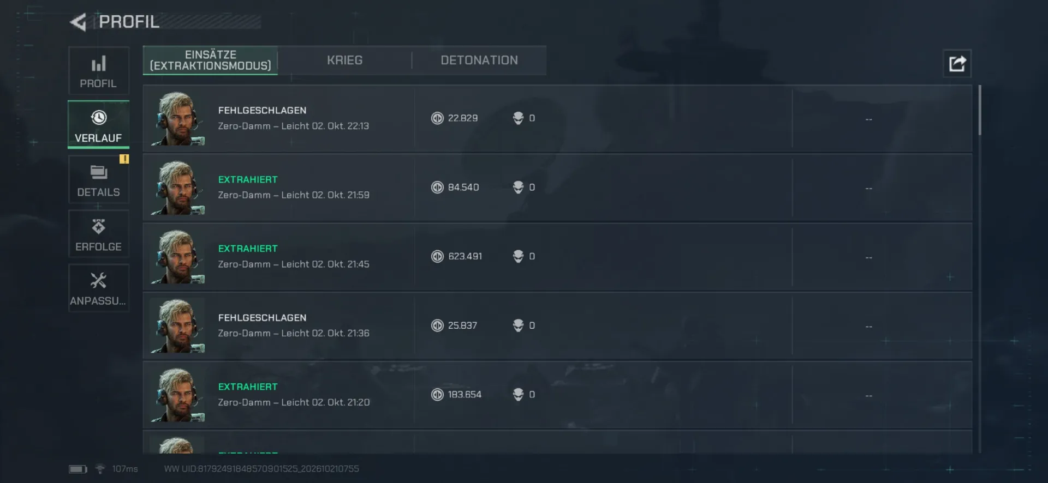Image resolution: width=1048 pixels, height=483 pixels.
Task: Open the ERFOLGE achievements section
Action: coord(98,234)
